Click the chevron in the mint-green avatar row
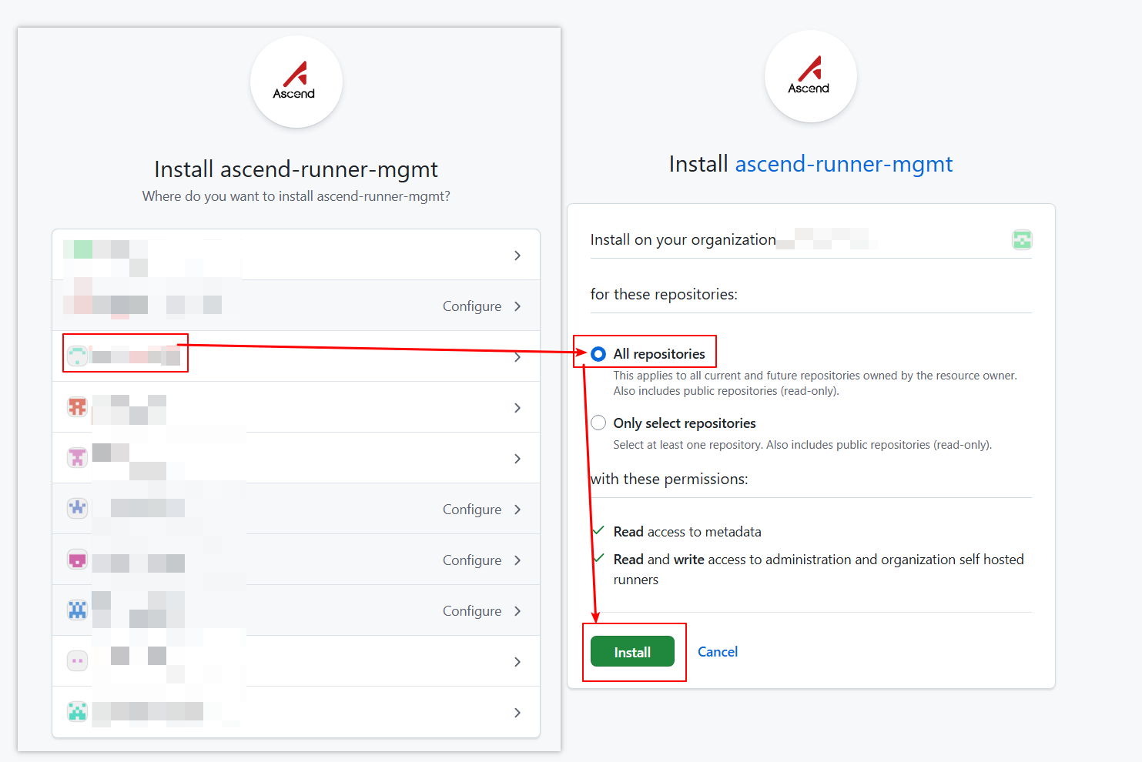1142x762 pixels. 517,357
